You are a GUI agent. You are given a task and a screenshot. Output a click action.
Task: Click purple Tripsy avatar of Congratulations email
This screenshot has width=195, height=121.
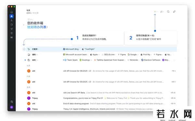pyautogui.click(x=29, y=98)
